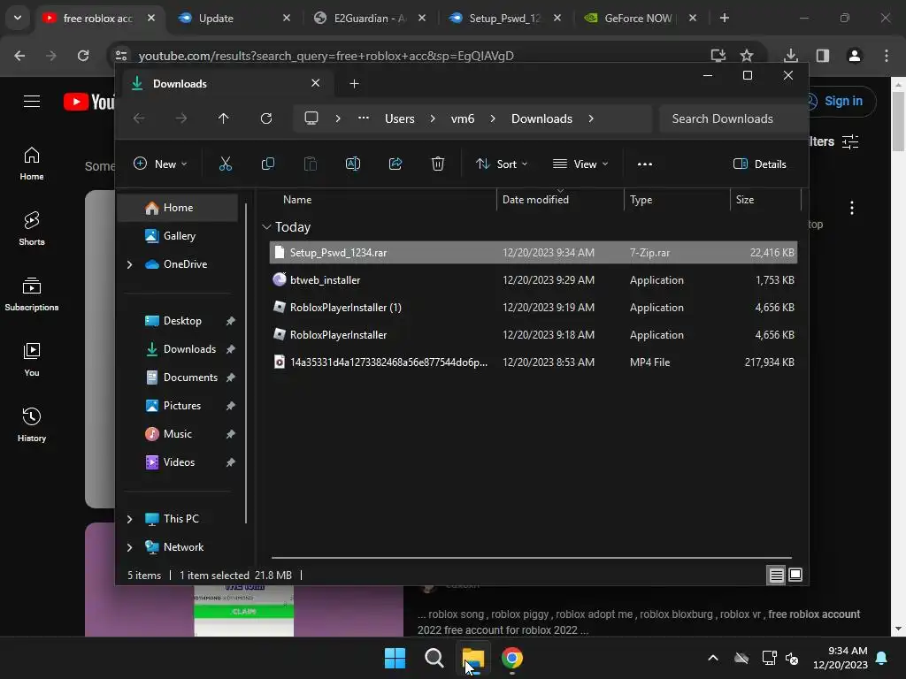Image resolution: width=906 pixels, height=679 pixels.
Task: Click the YouTube logo
Action: point(89,103)
